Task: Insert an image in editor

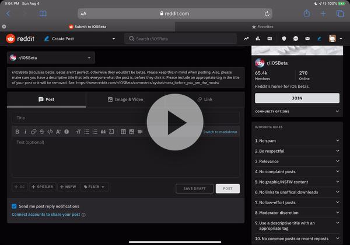Action: pos(132,132)
